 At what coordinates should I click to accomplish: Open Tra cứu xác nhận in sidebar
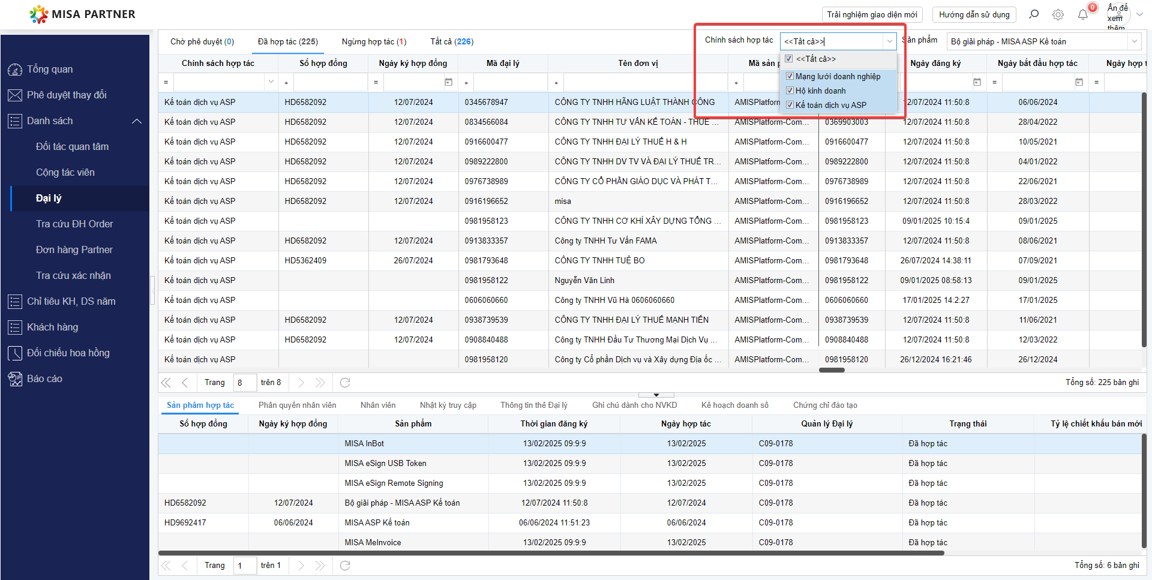[73, 276]
